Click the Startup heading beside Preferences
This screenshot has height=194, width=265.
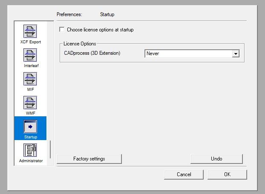(x=107, y=14)
